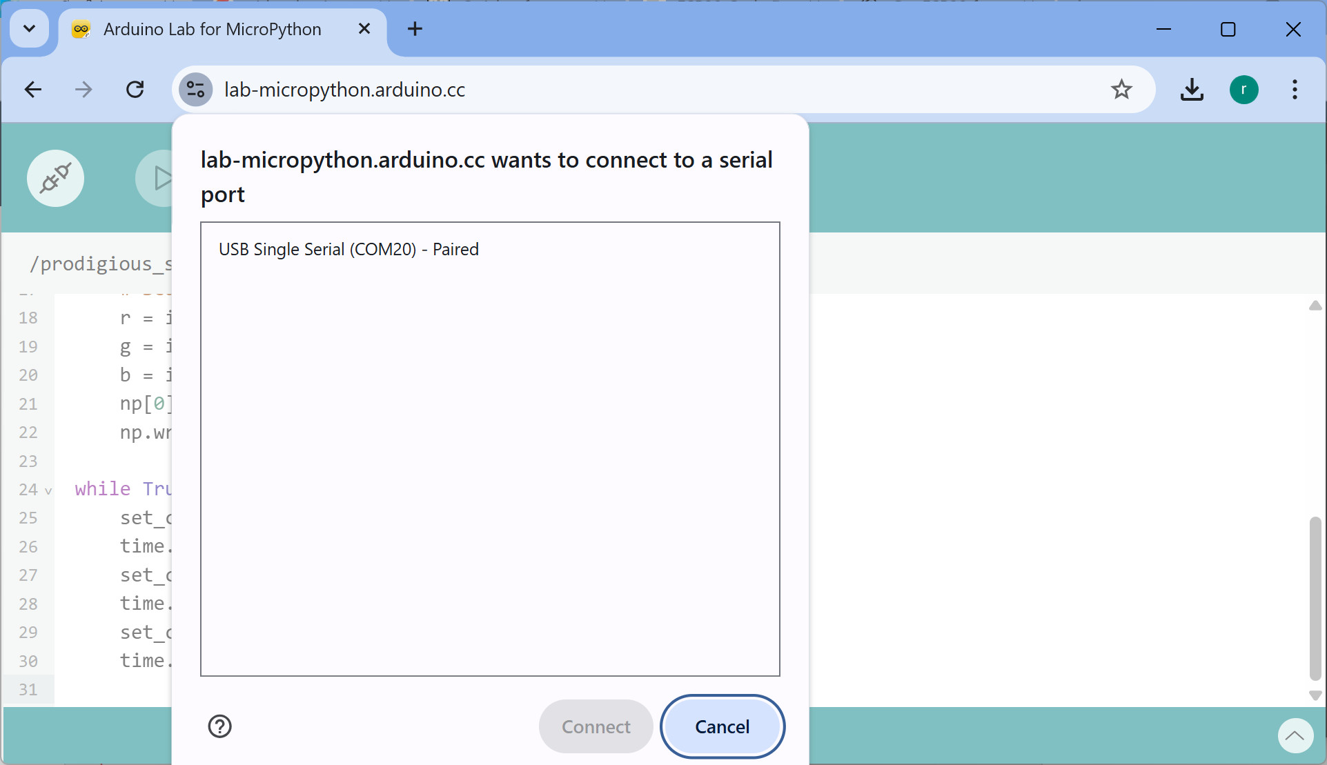Bookmark this page with star icon
This screenshot has width=1327, height=765.
(1121, 90)
